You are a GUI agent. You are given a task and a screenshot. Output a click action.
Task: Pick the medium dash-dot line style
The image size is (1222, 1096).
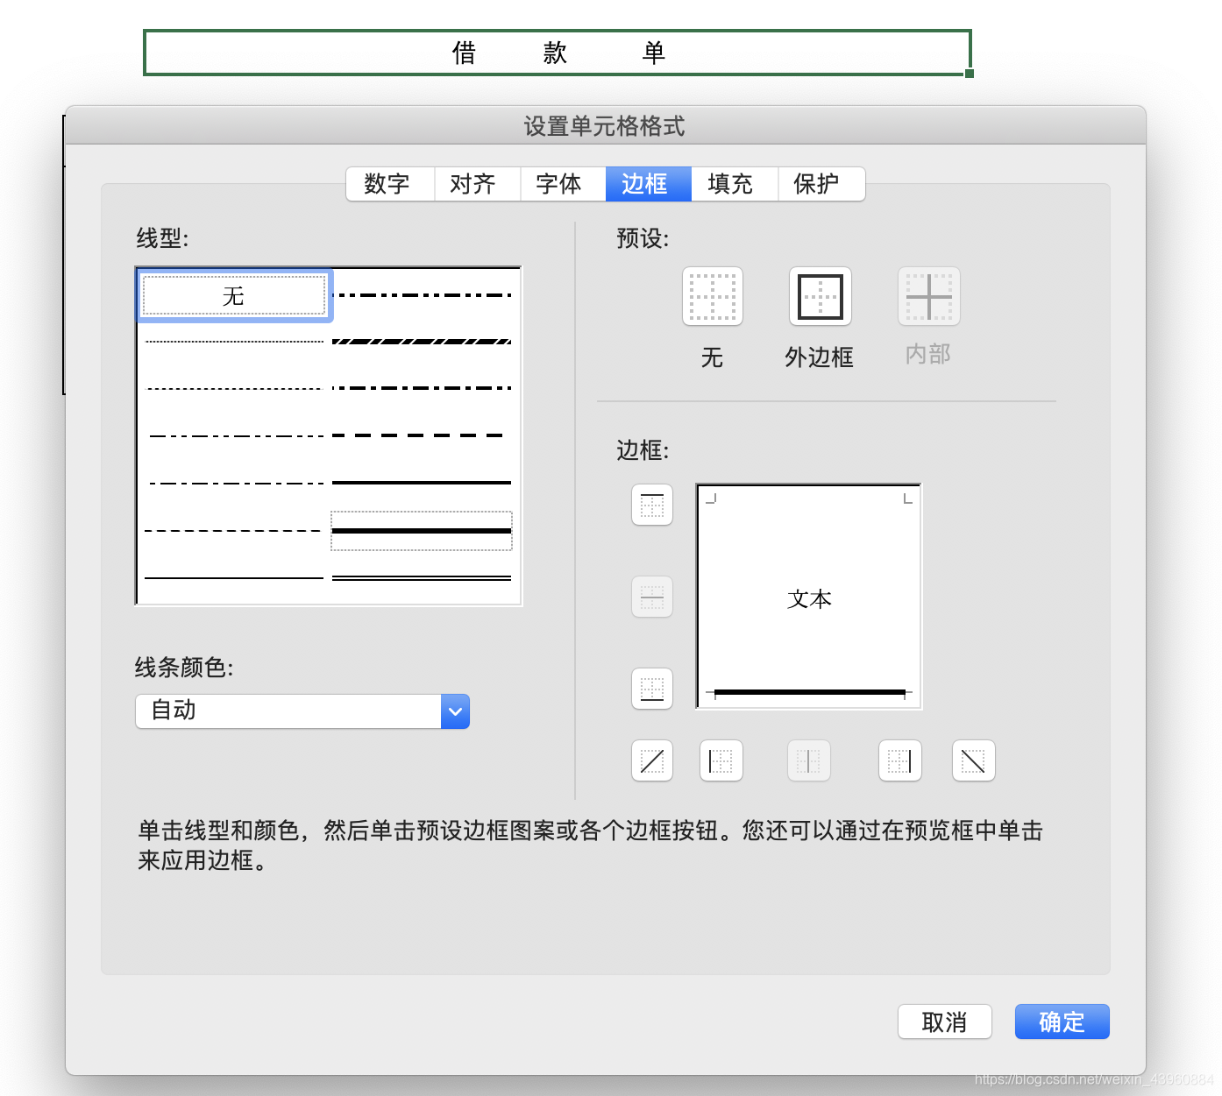tap(422, 388)
